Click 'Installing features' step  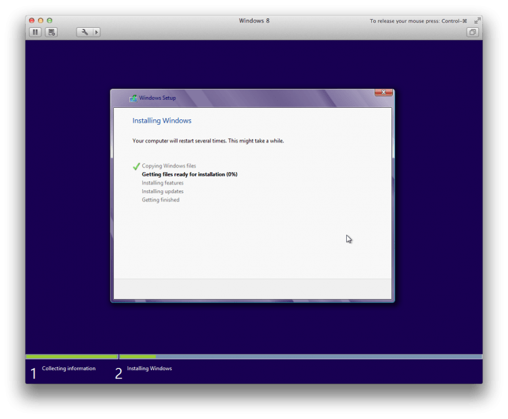(x=163, y=183)
